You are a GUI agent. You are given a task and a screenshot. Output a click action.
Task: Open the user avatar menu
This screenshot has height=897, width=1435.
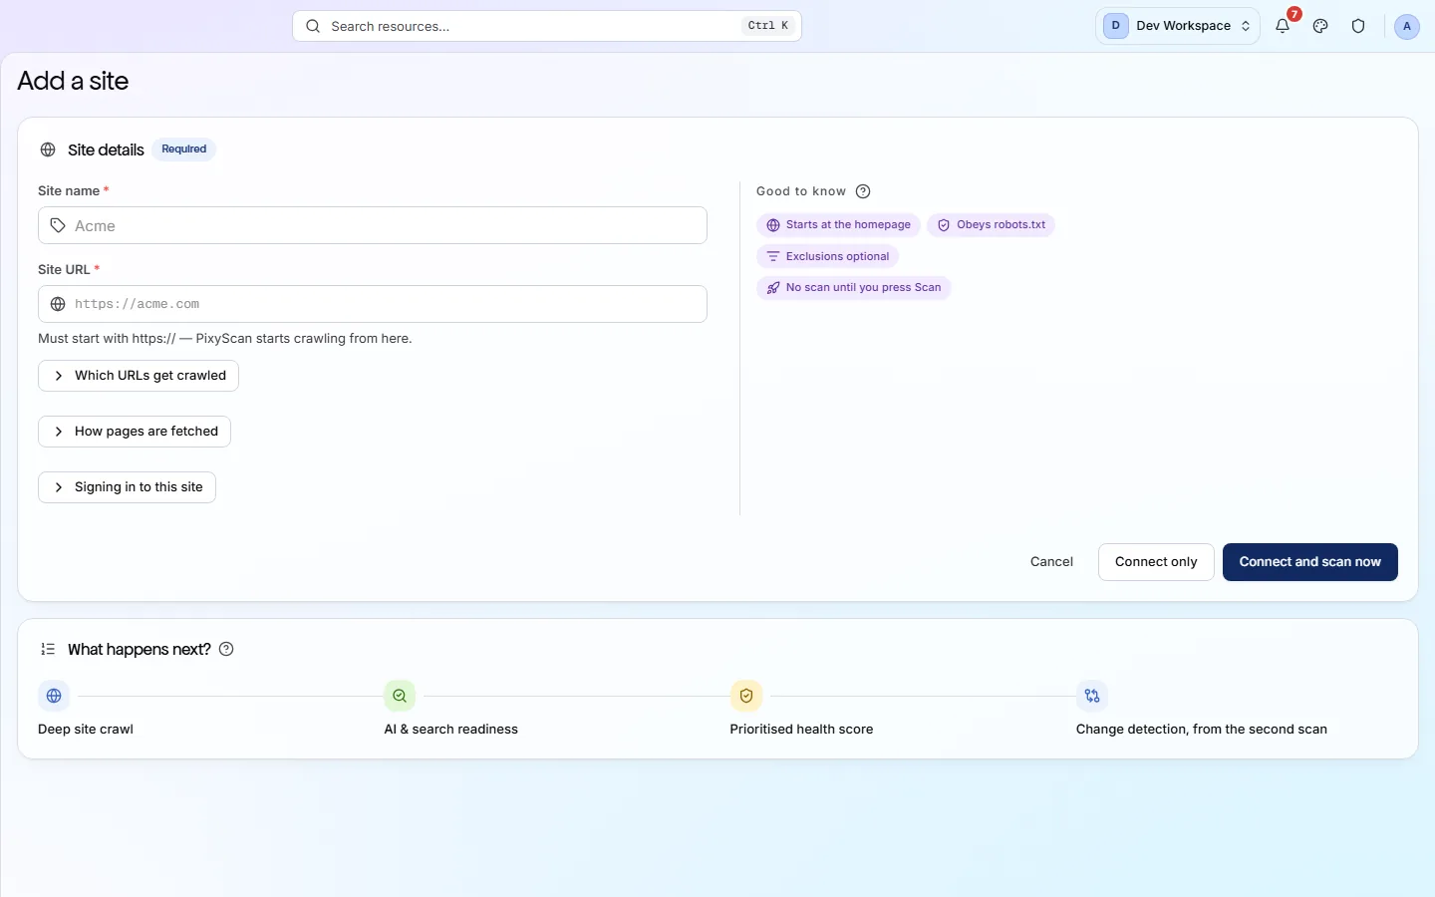(1406, 26)
